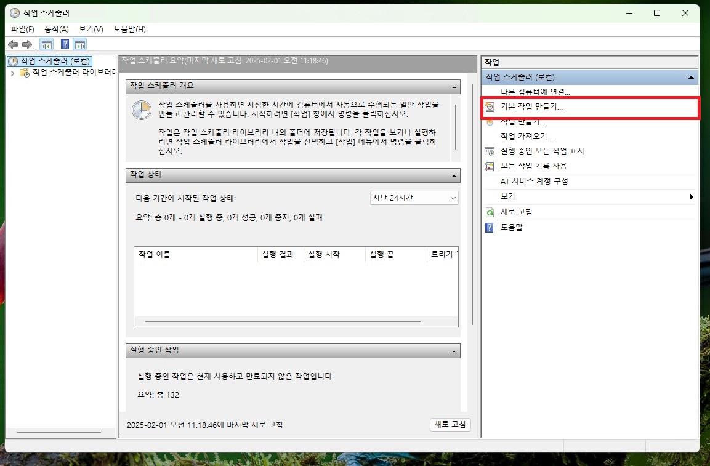Click 다른 컴퓨터에 연결 link
Screen dimensions: 710x466
click(x=535, y=91)
